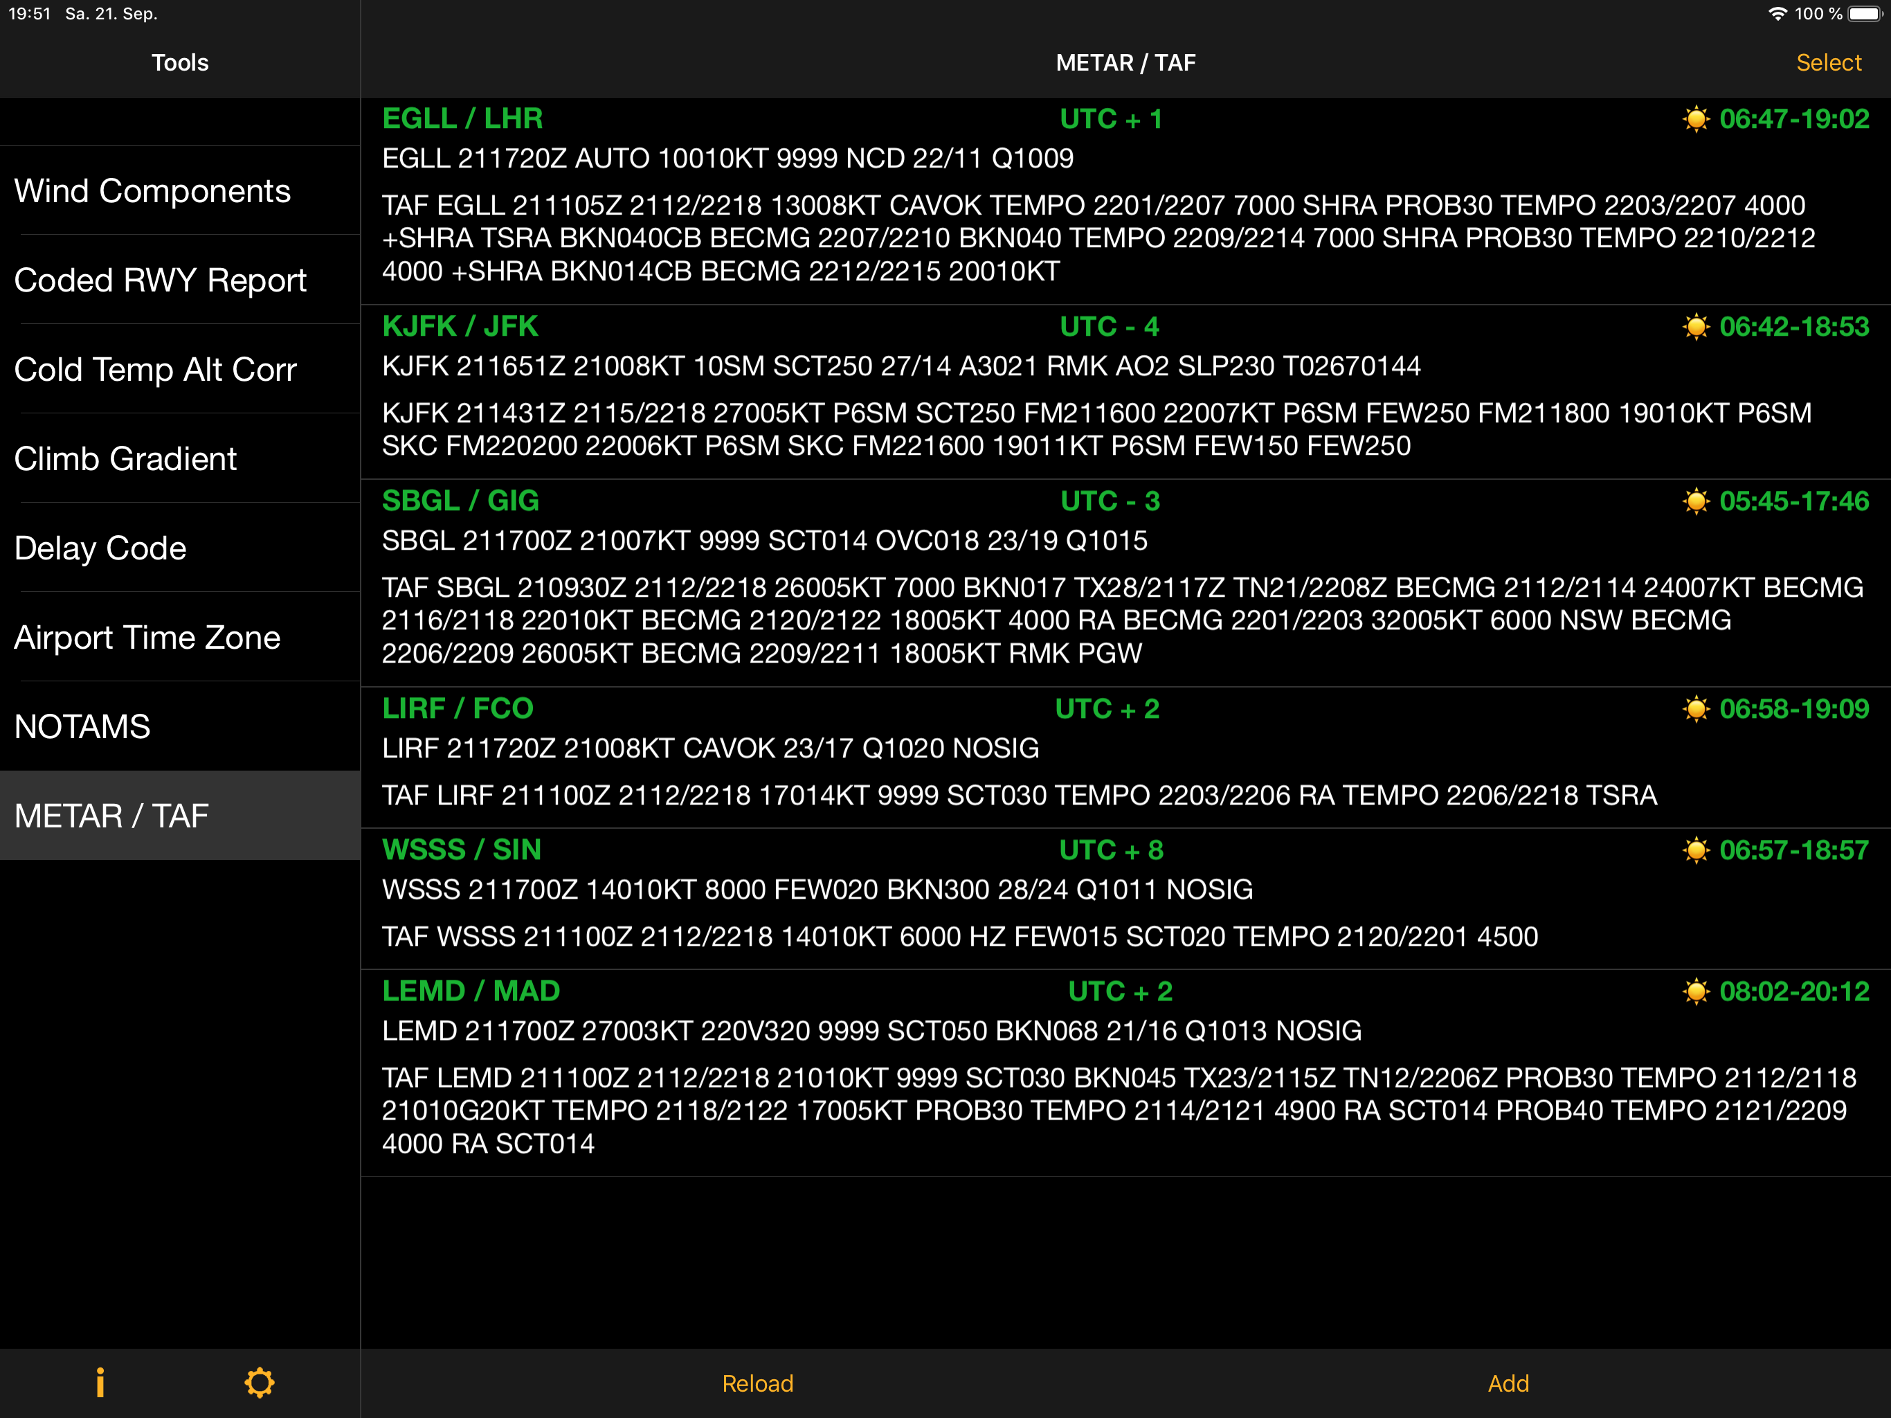Tap the sun icon for EGLL sunrise times

(x=1695, y=119)
